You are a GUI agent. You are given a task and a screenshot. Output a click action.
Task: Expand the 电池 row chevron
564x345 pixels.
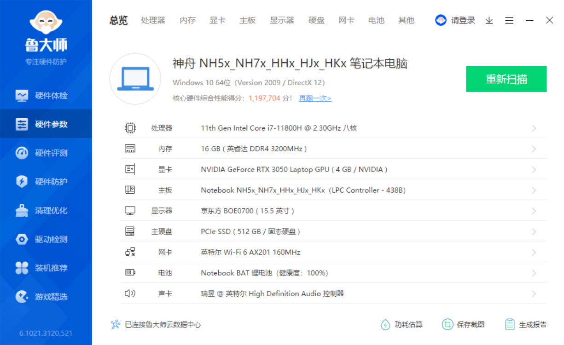pyautogui.click(x=534, y=273)
